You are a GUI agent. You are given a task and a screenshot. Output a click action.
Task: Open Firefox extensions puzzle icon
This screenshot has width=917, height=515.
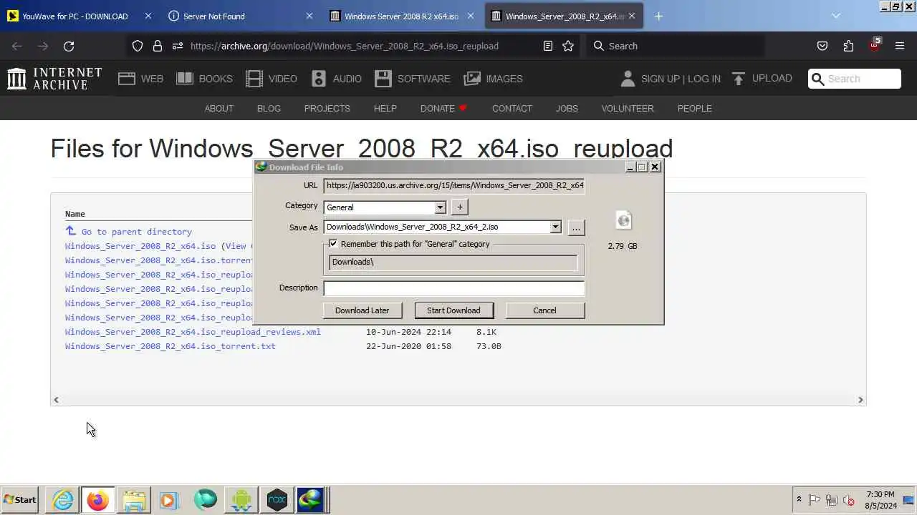(x=848, y=46)
